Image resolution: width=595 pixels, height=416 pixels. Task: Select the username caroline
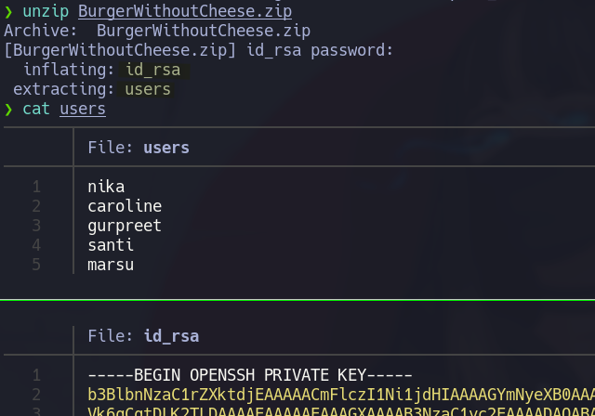pyautogui.click(x=125, y=206)
